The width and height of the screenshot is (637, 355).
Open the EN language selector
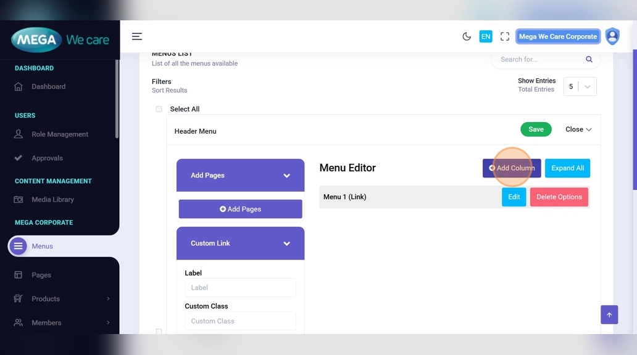click(486, 36)
